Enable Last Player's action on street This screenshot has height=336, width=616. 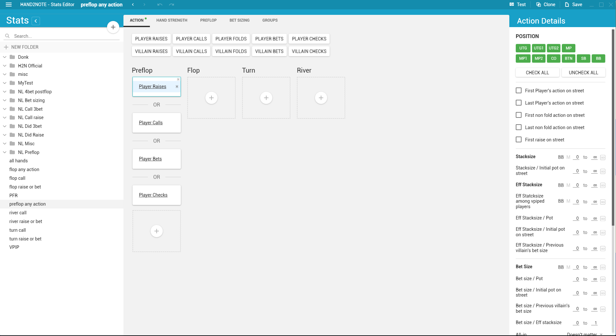tap(519, 103)
